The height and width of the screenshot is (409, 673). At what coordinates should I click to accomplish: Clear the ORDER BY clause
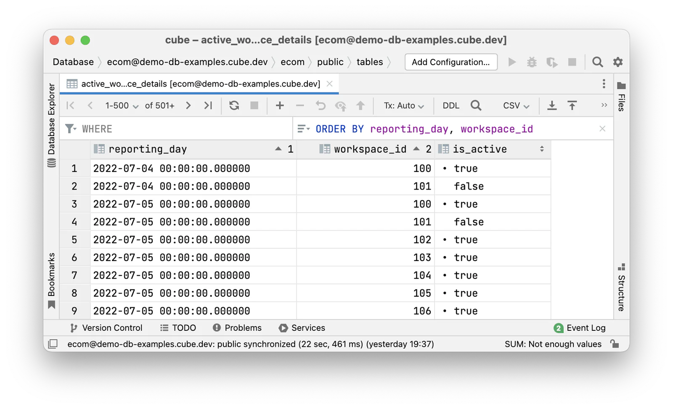tap(602, 129)
